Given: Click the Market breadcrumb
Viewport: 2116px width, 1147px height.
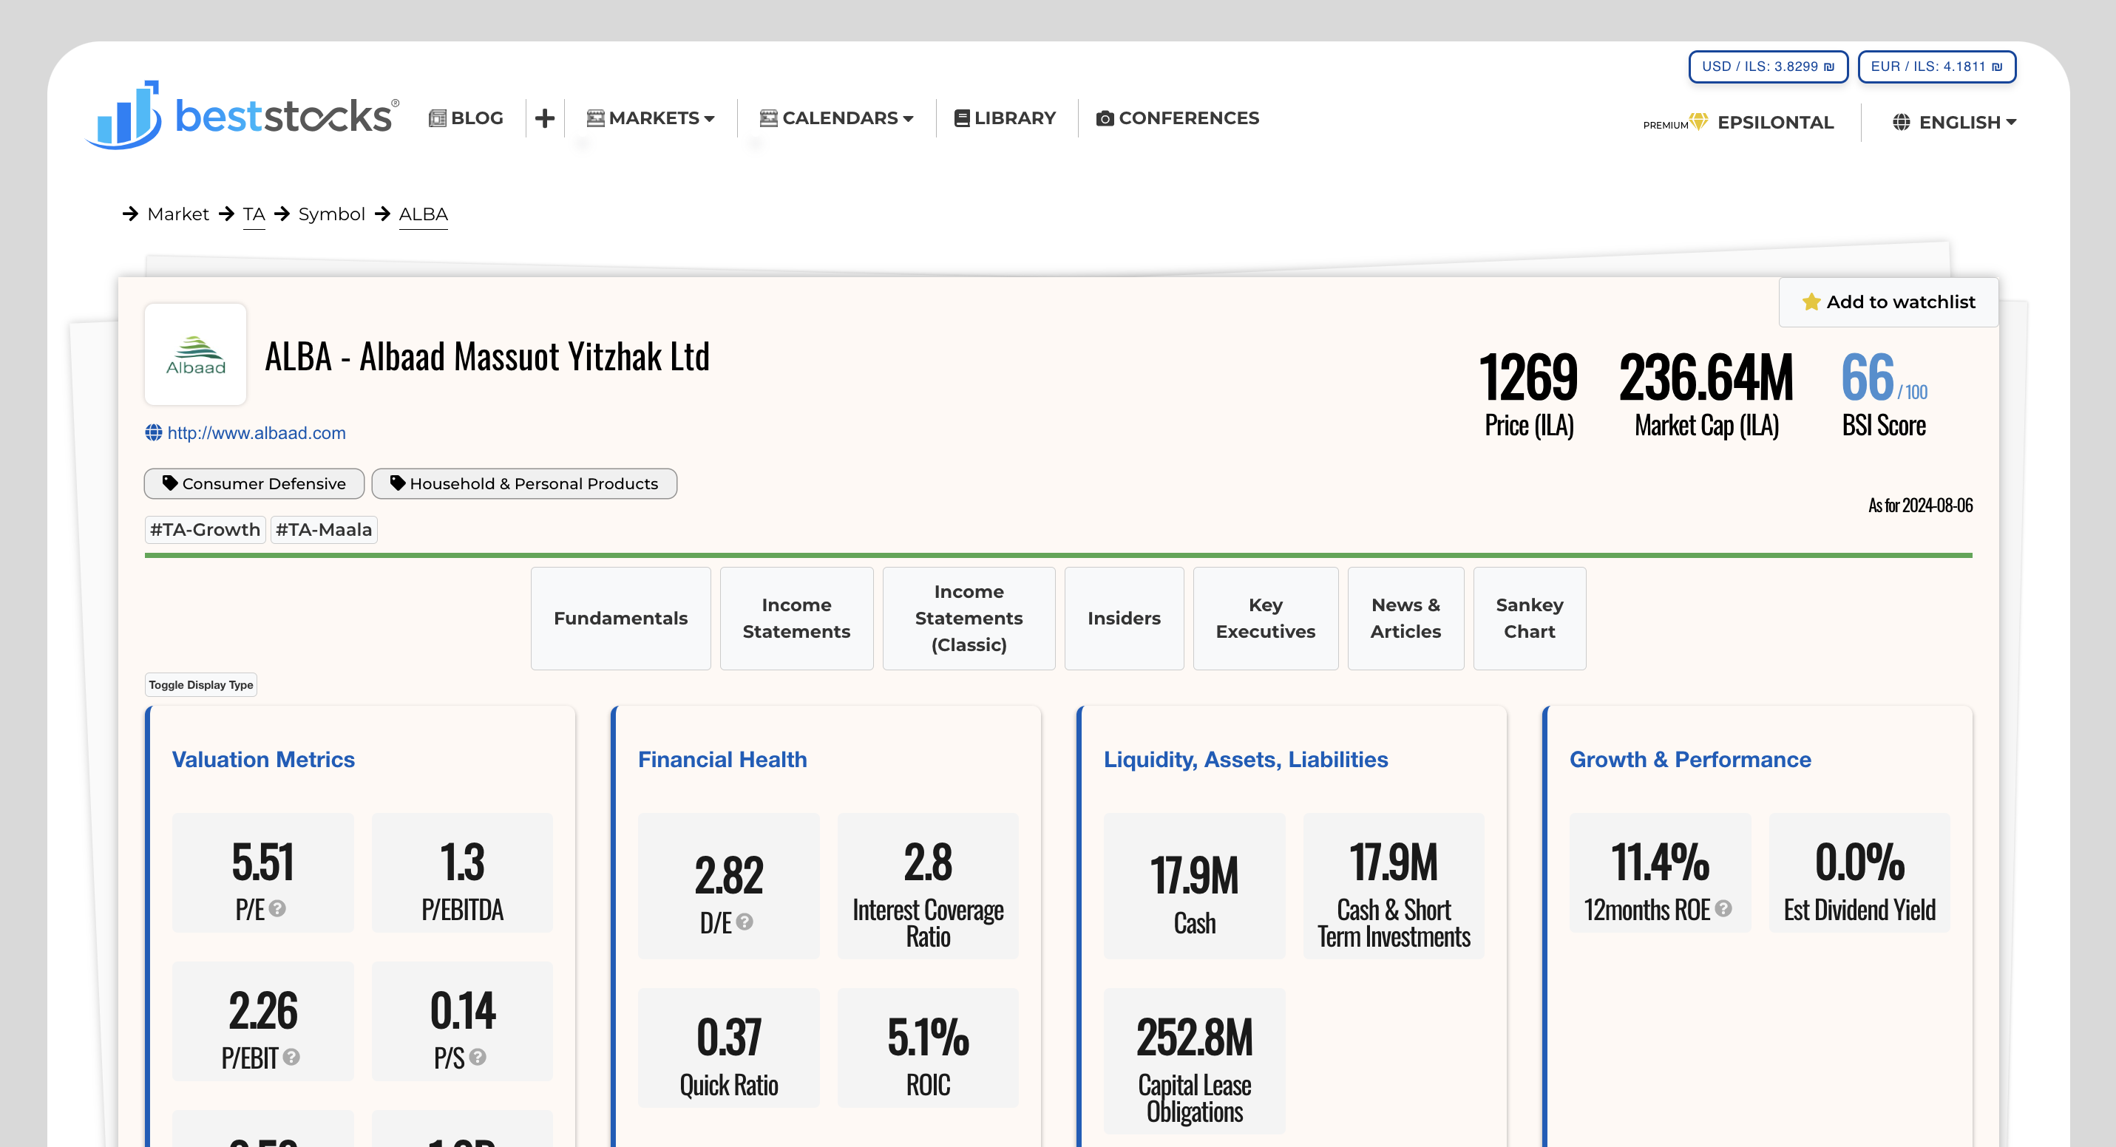Looking at the screenshot, I should [x=178, y=214].
